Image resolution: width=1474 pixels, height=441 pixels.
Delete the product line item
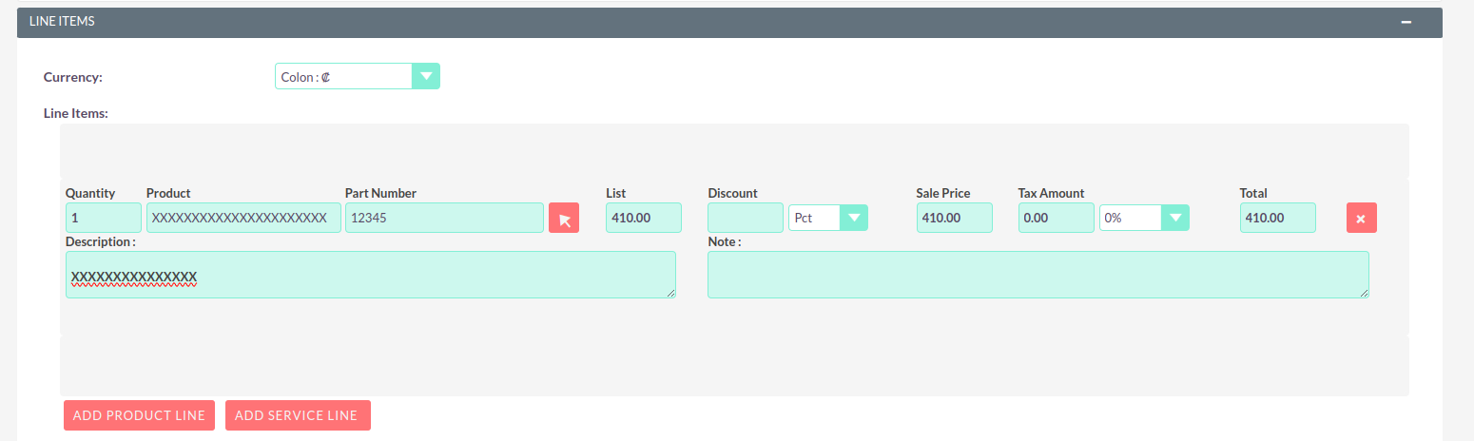click(x=1361, y=219)
